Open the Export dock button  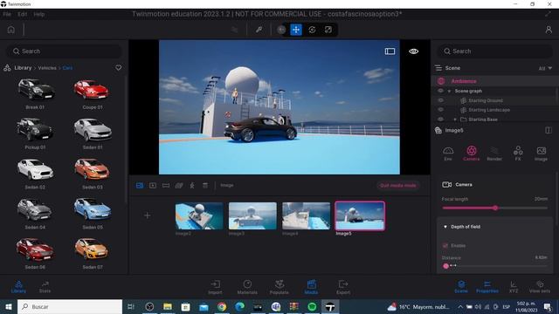click(343, 287)
